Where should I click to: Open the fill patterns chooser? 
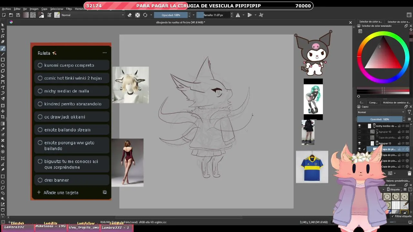(x=33, y=15)
